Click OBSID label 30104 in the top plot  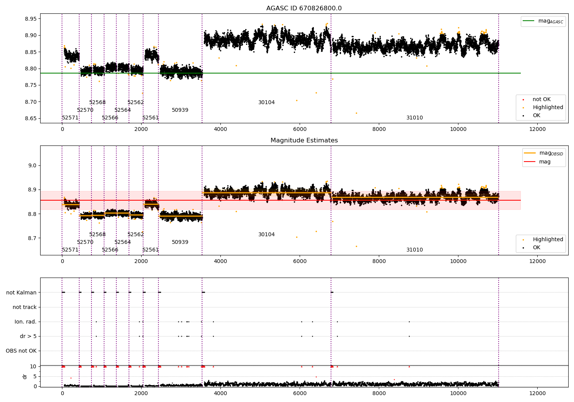267,103
